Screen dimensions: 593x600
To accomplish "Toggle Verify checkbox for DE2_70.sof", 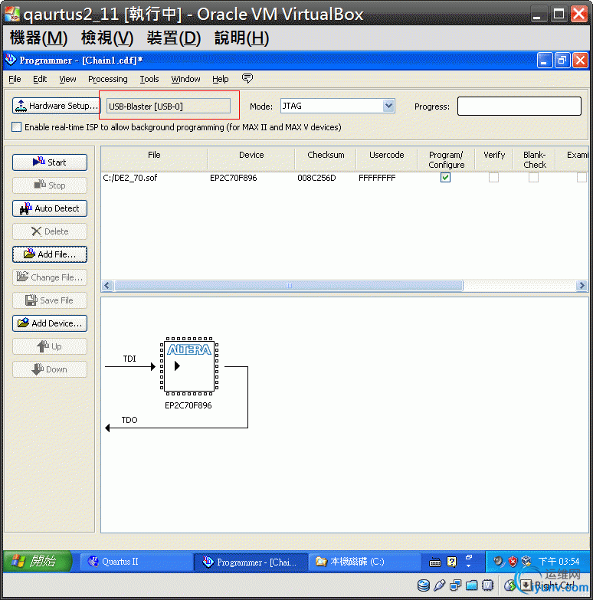I will (x=493, y=178).
